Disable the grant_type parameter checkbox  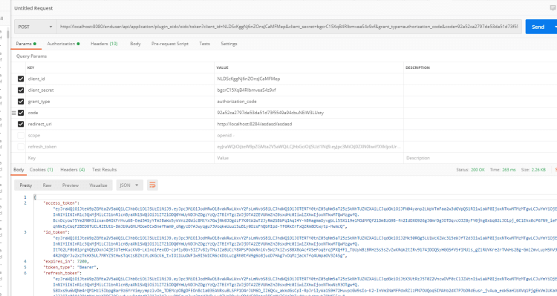21,102
